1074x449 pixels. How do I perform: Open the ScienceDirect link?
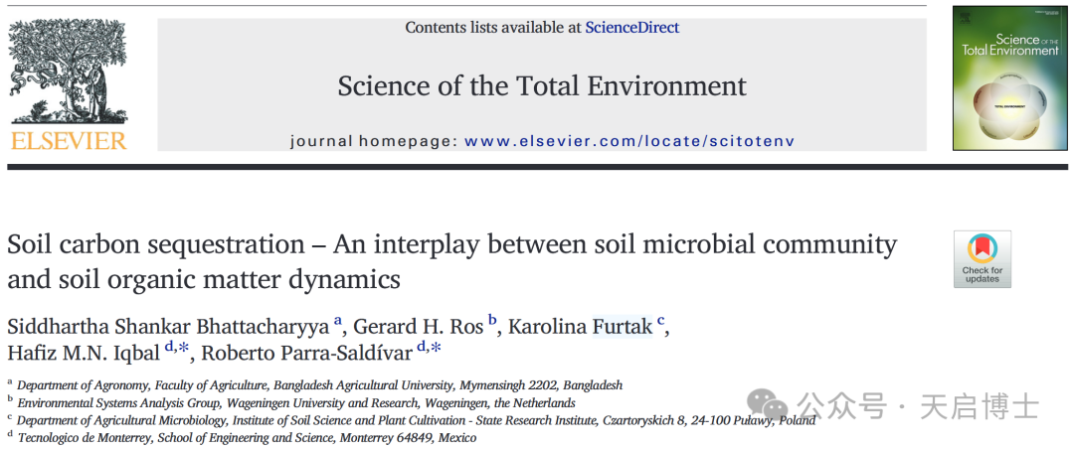pyautogui.click(x=632, y=28)
